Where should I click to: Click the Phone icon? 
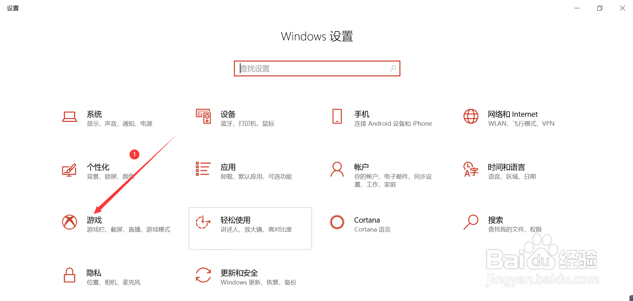[337, 116]
